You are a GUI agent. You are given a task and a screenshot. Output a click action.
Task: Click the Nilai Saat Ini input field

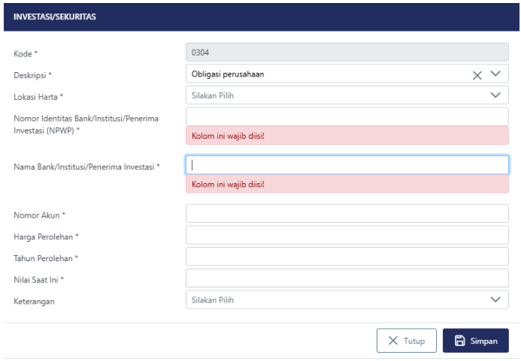click(x=347, y=278)
